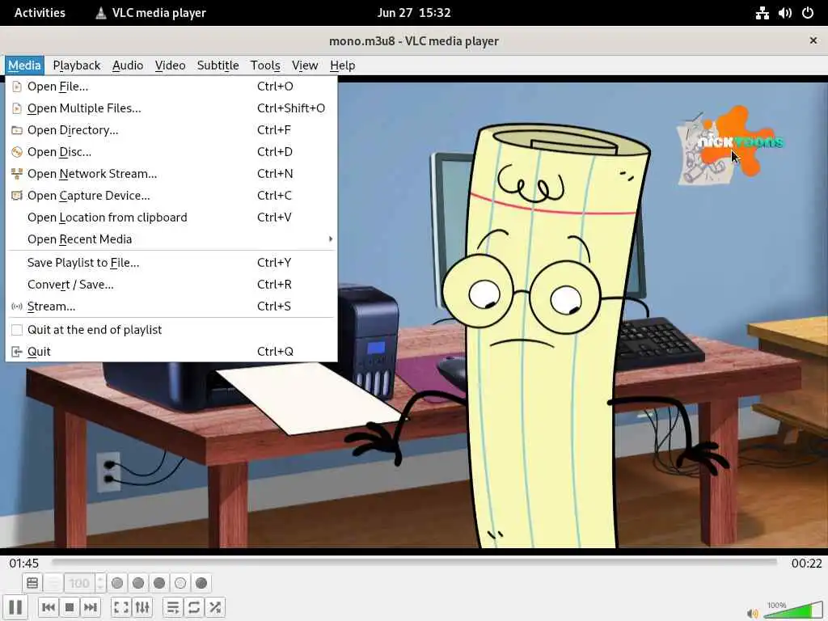Select Open Network Stream... entry
This screenshot has height=621, width=828.
point(171,174)
